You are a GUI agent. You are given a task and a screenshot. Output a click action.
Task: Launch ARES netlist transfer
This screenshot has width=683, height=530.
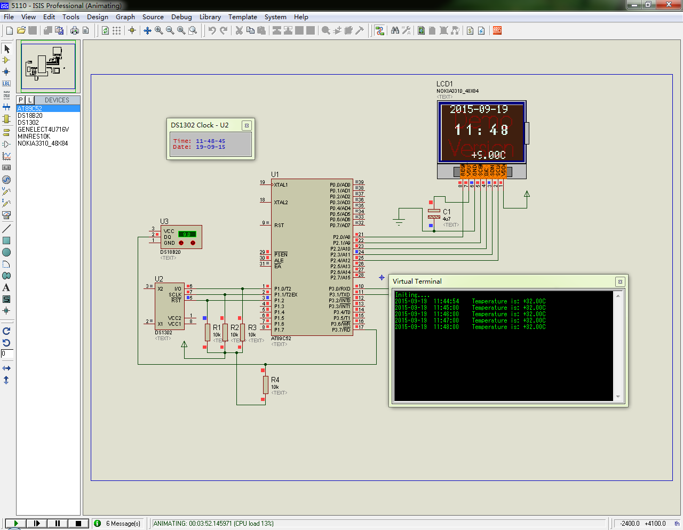pos(497,30)
